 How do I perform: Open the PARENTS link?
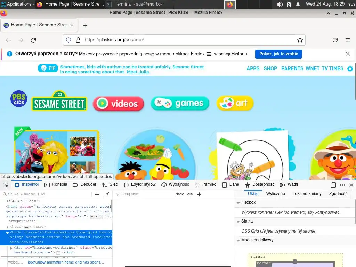coord(292,68)
